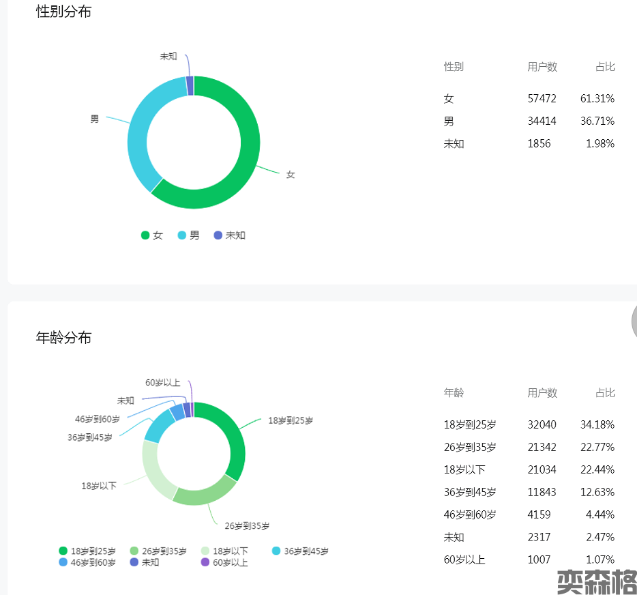Select the pale green 18岁以下 donut segment
The width and height of the screenshot is (637, 595).
pos(153,471)
